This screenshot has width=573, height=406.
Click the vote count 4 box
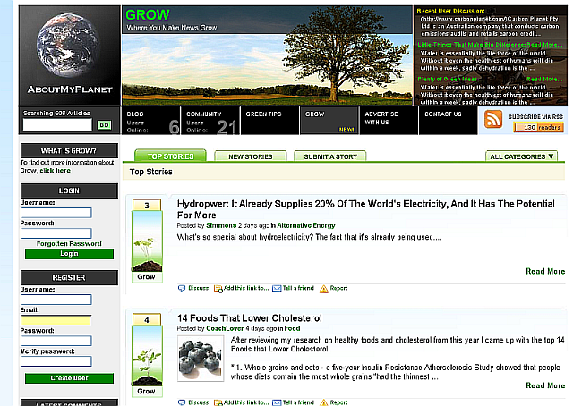tap(147, 319)
